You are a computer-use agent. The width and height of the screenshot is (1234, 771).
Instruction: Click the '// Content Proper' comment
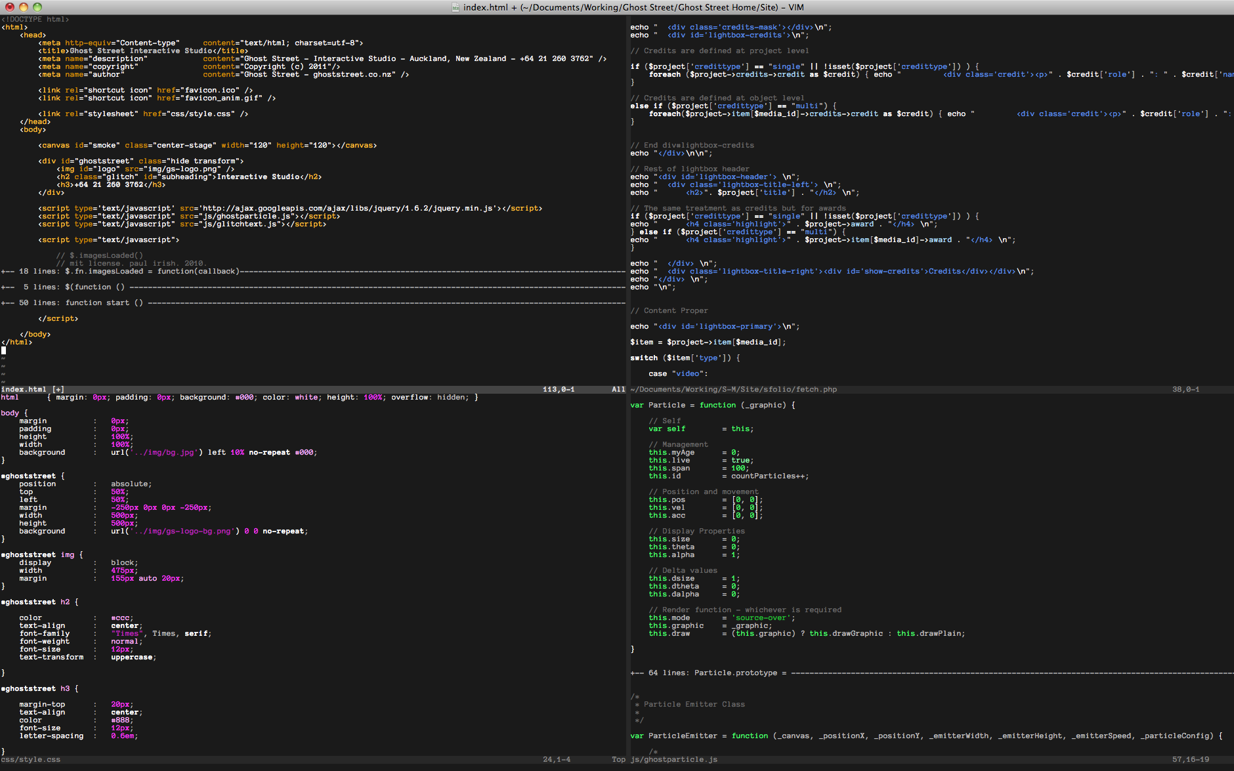pyautogui.click(x=670, y=310)
